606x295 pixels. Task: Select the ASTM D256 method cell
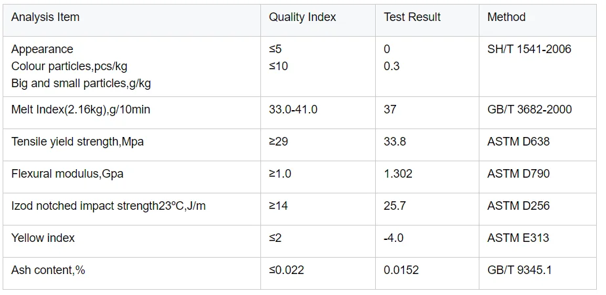[518, 206]
